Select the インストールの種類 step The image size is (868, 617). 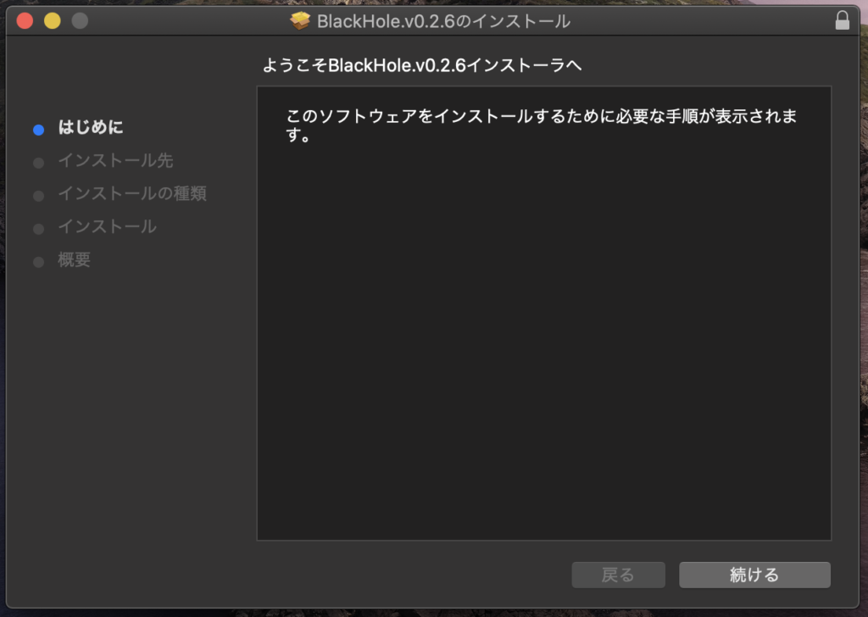point(132,194)
